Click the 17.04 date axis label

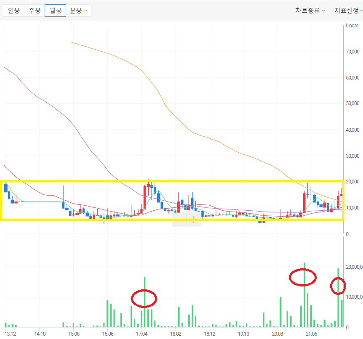coord(141,334)
